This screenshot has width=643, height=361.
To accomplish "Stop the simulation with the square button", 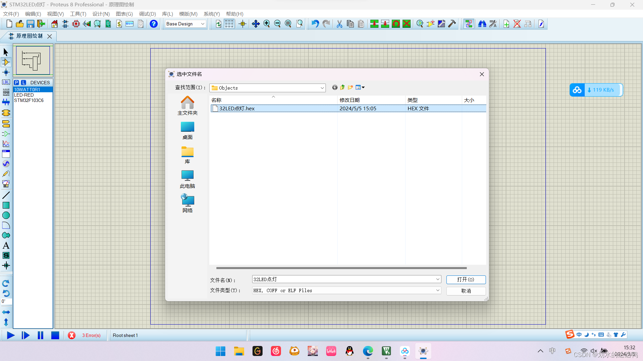I will pyautogui.click(x=55, y=335).
